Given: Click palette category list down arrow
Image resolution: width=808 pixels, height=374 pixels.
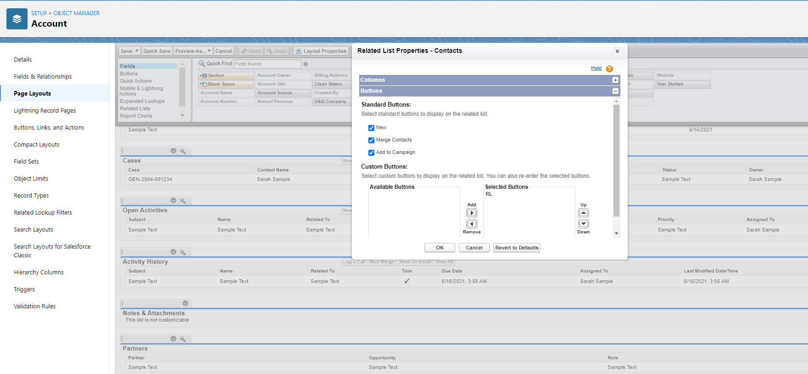Looking at the screenshot, I should (182, 115).
